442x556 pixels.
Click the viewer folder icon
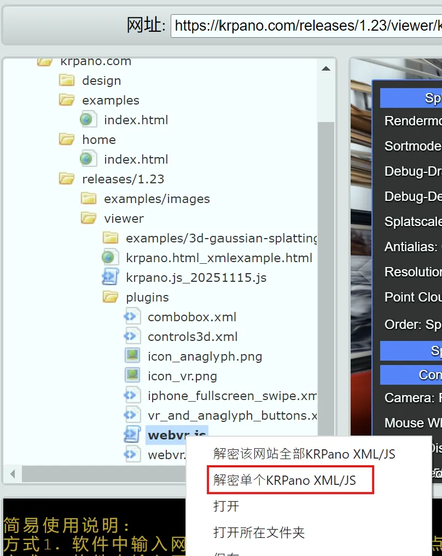click(x=89, y=218)
